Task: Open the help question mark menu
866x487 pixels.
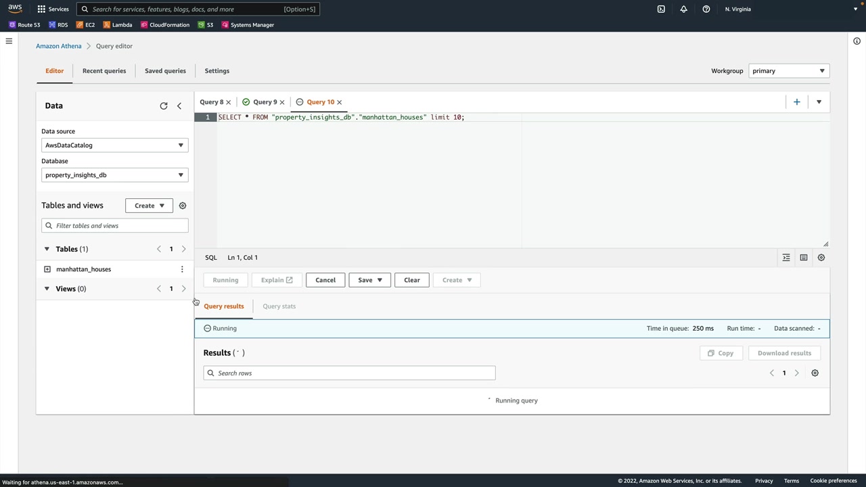Action: point(706,9)
